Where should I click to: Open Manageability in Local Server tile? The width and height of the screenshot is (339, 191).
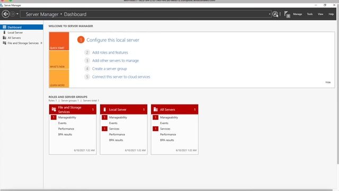point(118,117)
